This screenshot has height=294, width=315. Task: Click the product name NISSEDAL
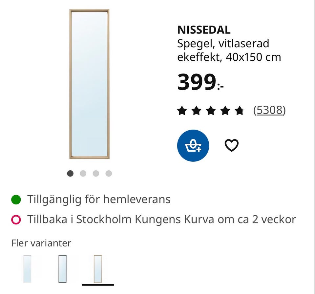(x=204, y=30)
